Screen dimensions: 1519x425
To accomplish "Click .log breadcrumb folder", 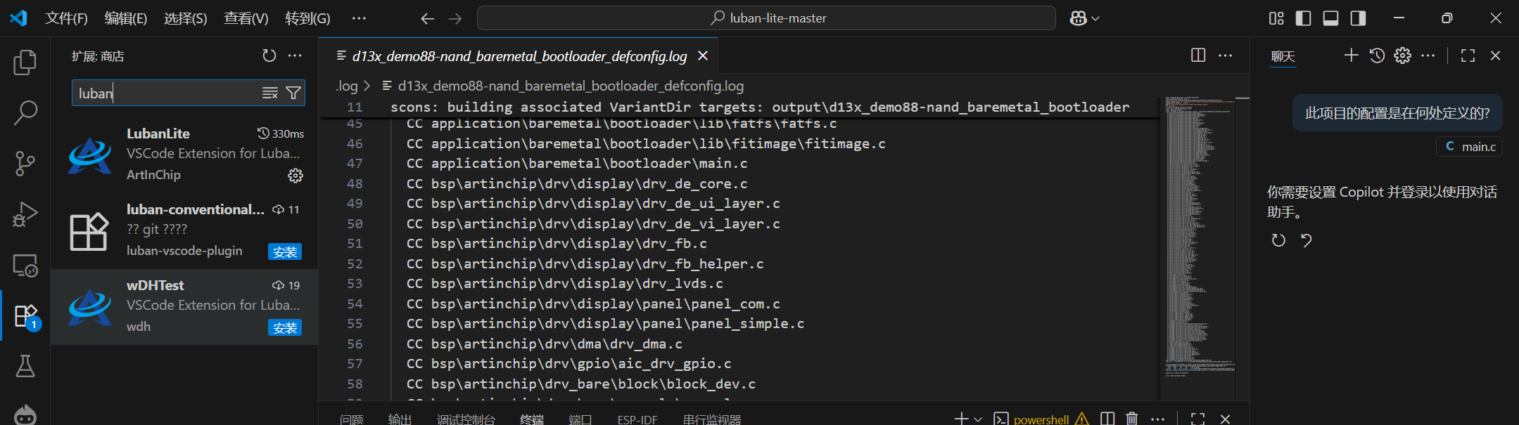I will tap(347, 86).
